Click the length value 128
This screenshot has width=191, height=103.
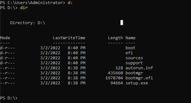coord(119,68)
